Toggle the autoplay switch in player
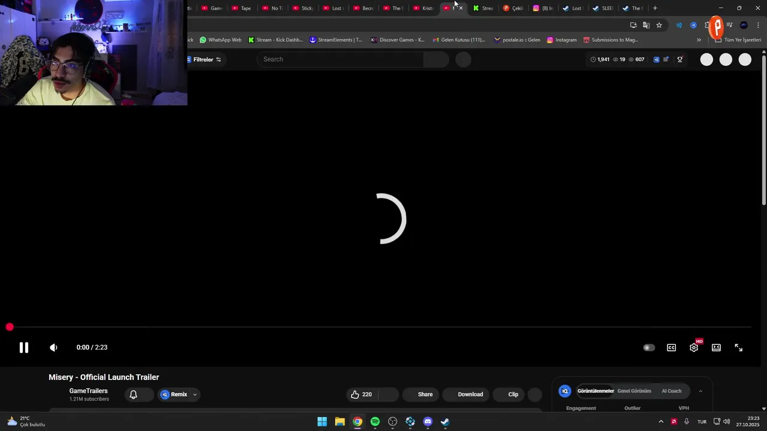This screenshot has width=767, height=431. pos(649,347)
